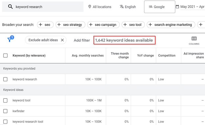Click the 'keyword tool' keyword text
Viewport: 205px width, 125px height.
21,100
